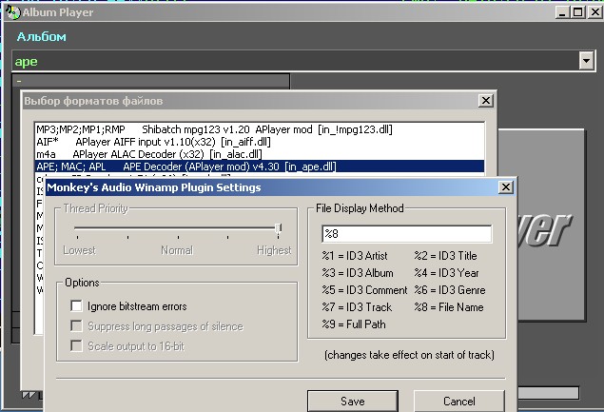Click the '%3 = ID3 Album' legend text
Screen dimensions: 604x412
pos(358,273)
